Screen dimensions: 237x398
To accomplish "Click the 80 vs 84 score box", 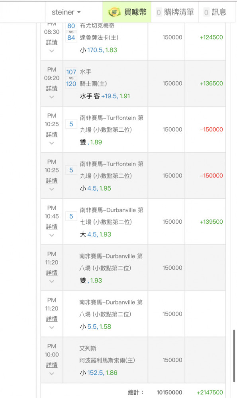I will coord(71,32).
